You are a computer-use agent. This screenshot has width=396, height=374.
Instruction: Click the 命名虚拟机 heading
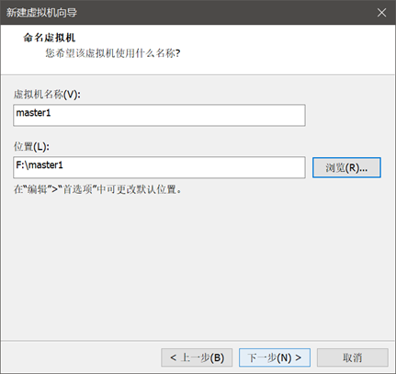[x=50, y=38]
